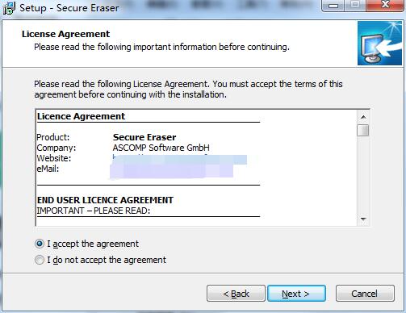The width and height of the screenshot is (406, 313).
Task: Click the disabled maximize window button
Action: [x=355, y=6]
